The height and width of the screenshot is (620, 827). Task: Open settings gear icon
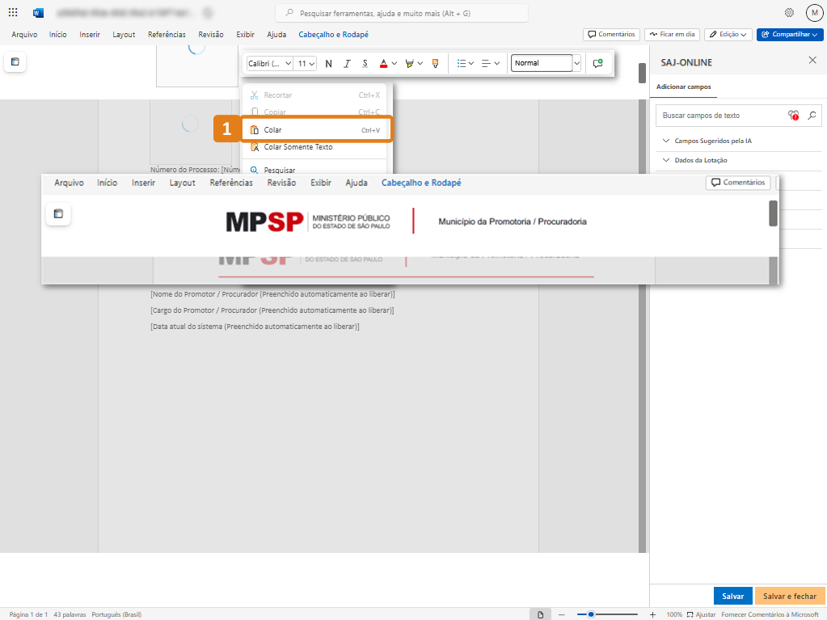point(789,13)
